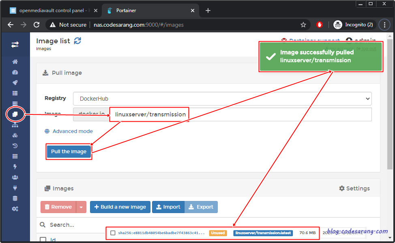This screenshot has height=243, width=395.
Task: Select checkbox for linuxserver/transmission image row
Action: (x=113, y=233)
